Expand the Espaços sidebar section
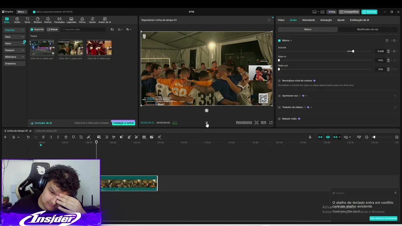 click(x=14, y=50)
